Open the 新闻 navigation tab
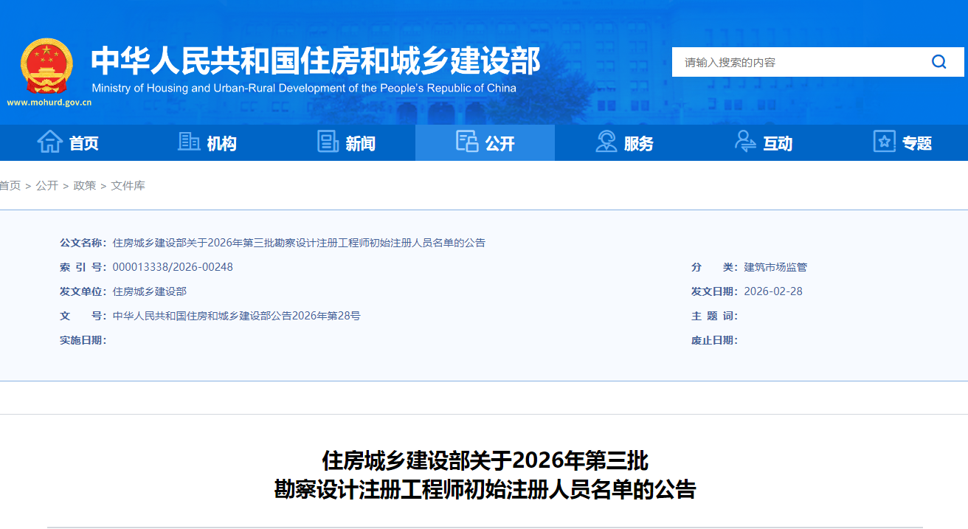 click(360, 144)
